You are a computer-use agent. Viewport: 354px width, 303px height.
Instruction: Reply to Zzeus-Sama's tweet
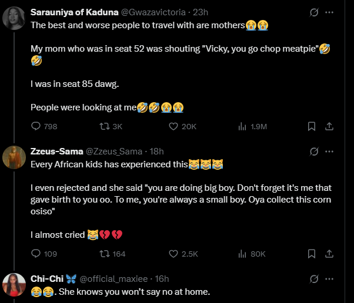coord(35,254)
